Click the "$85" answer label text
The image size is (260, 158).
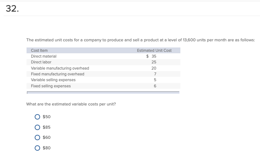tap(47, 127)
